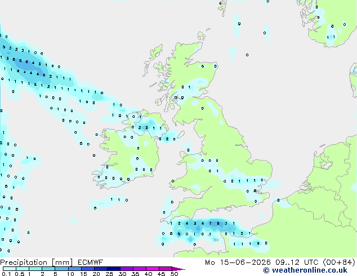The height and width of the screenshot is (276, 357).
Task: Click the '10' legend scale label
Action: coord(70,274)
